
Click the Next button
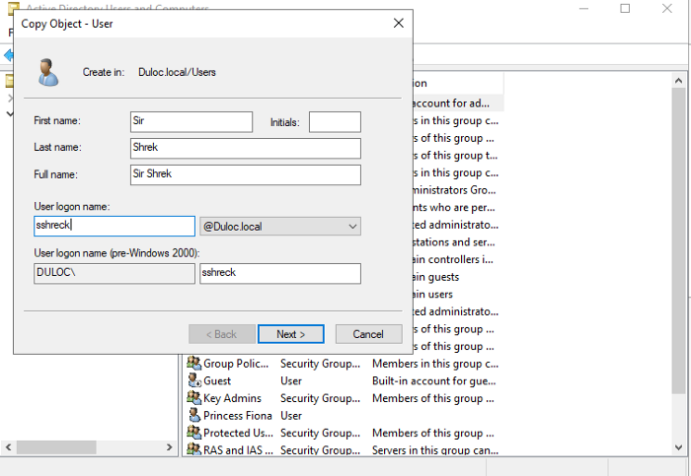[291, 334]
